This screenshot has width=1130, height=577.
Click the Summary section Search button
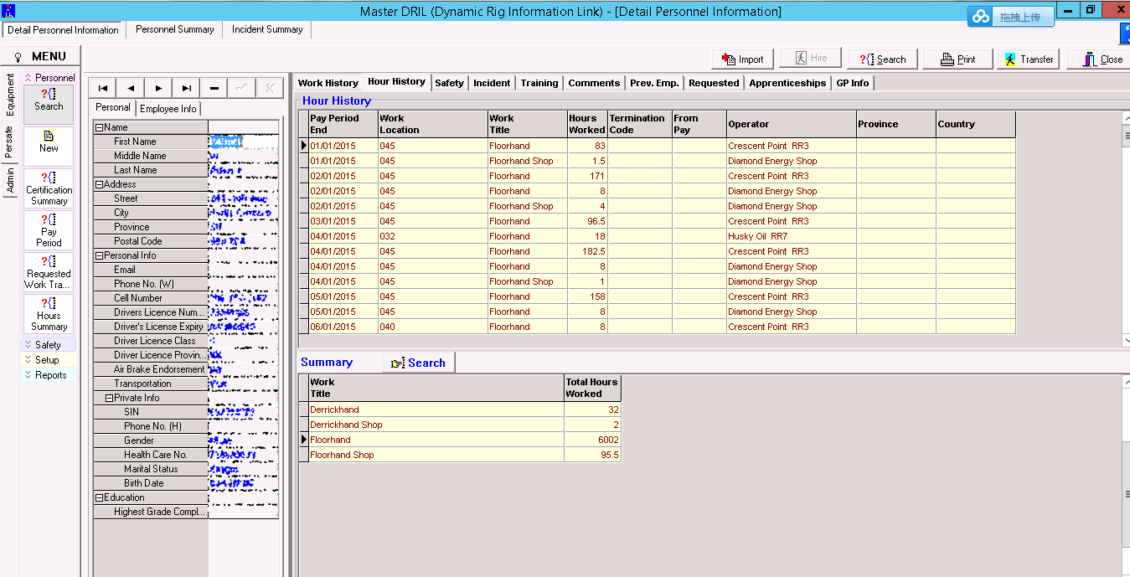[418, 363]
